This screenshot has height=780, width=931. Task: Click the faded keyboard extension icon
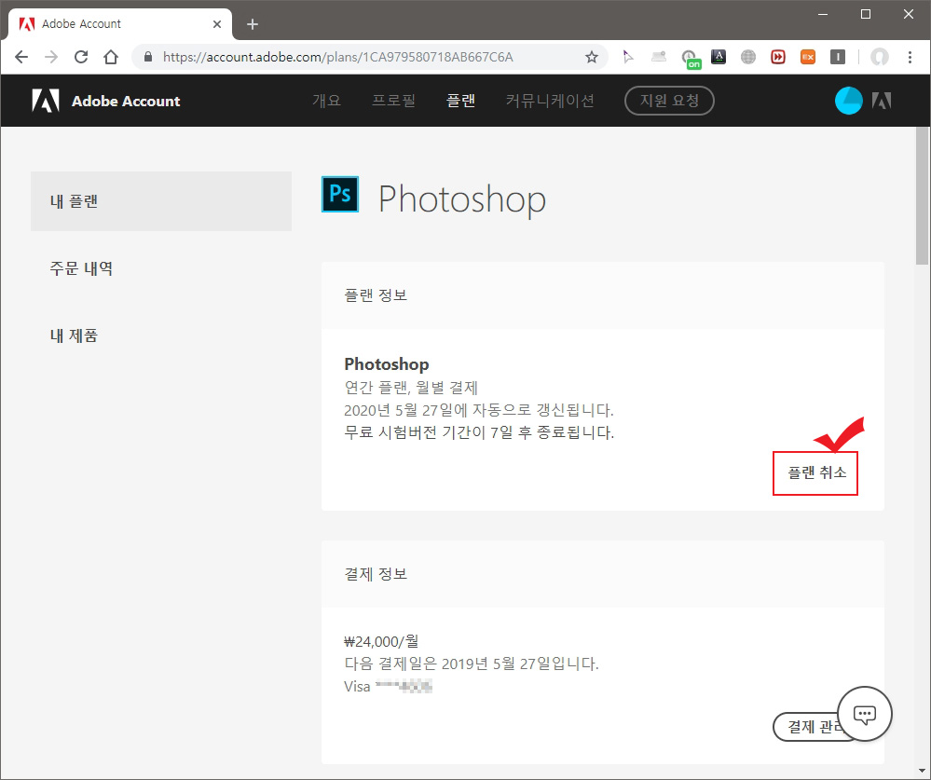click(659, 57)
